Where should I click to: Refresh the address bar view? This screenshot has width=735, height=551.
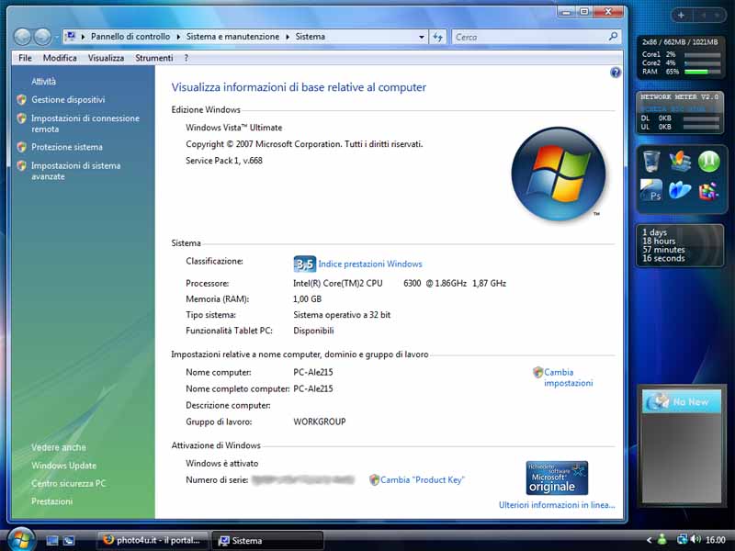[438, 37]
